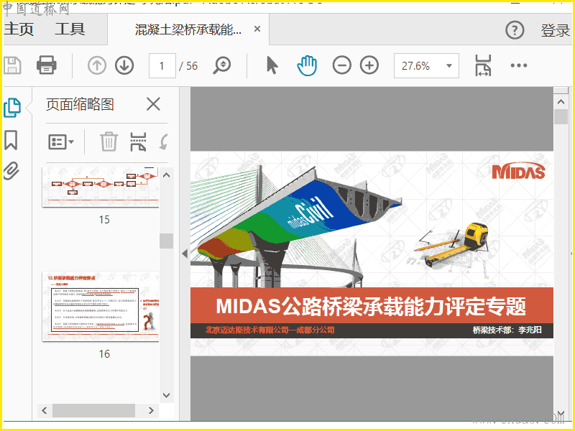Close the 混凝土梁桥承载能... document tab
This screenshot has width=575, height=431.
(257, 29)
